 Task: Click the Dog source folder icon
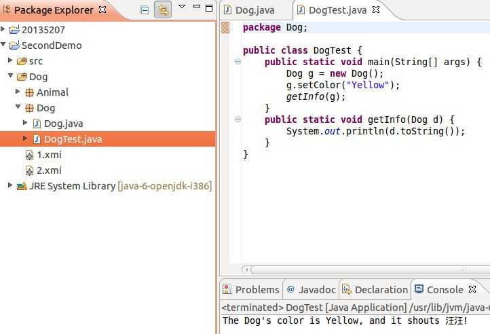pyautogui.click(x=22, y=77)
